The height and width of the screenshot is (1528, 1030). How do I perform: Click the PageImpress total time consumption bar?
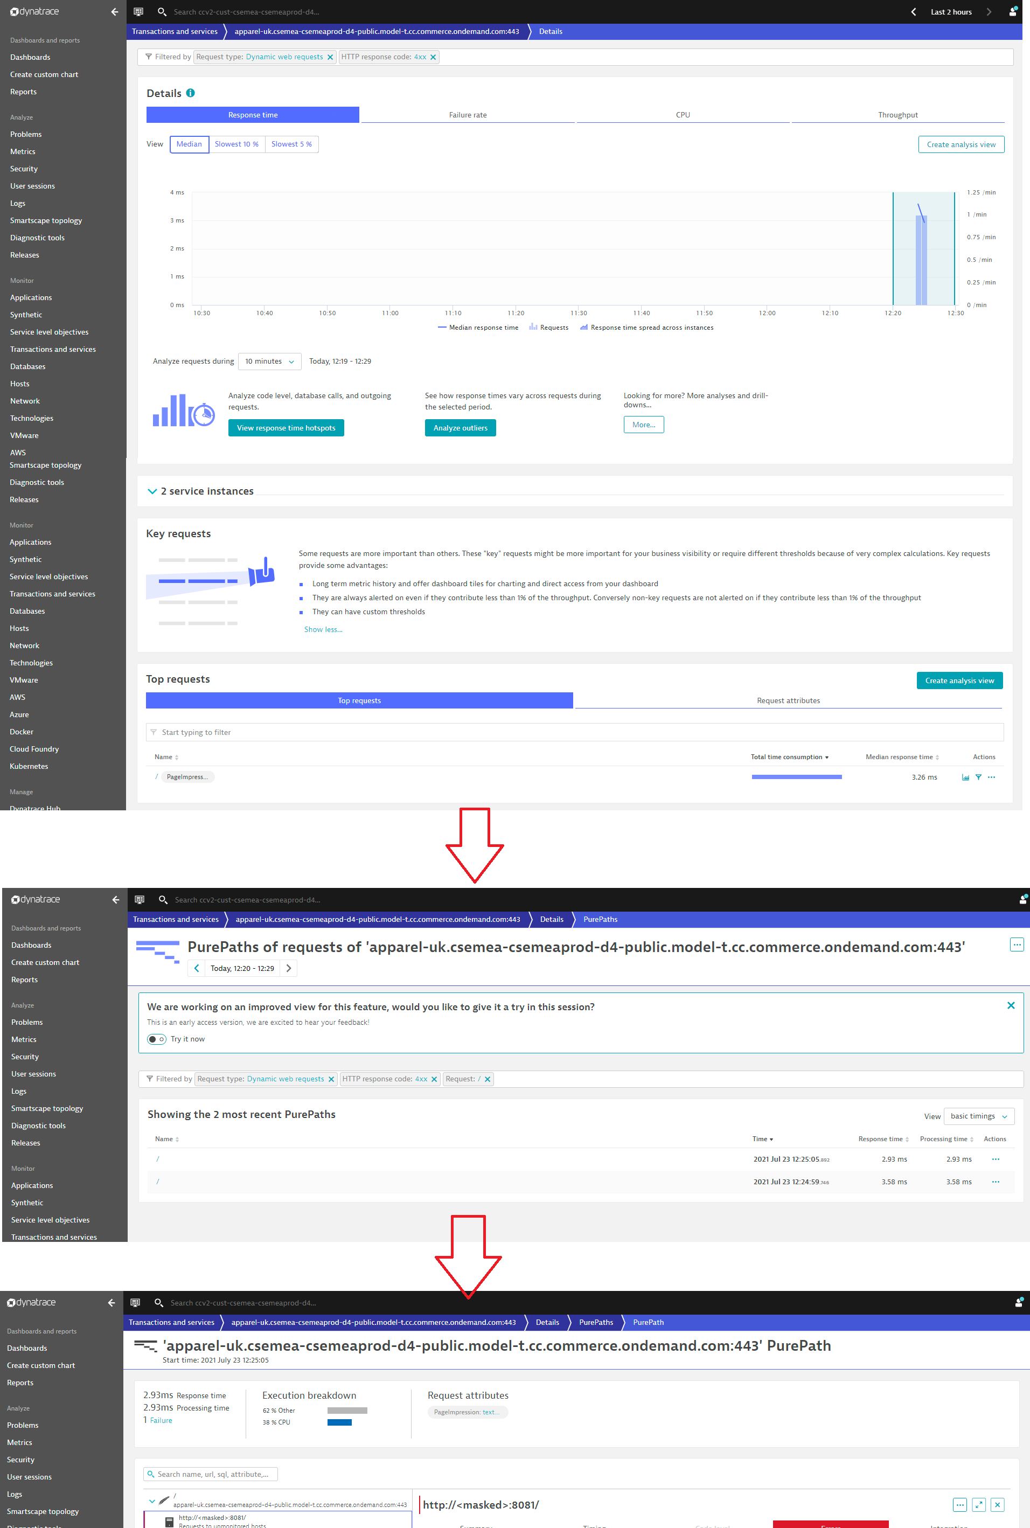(797, 777)
